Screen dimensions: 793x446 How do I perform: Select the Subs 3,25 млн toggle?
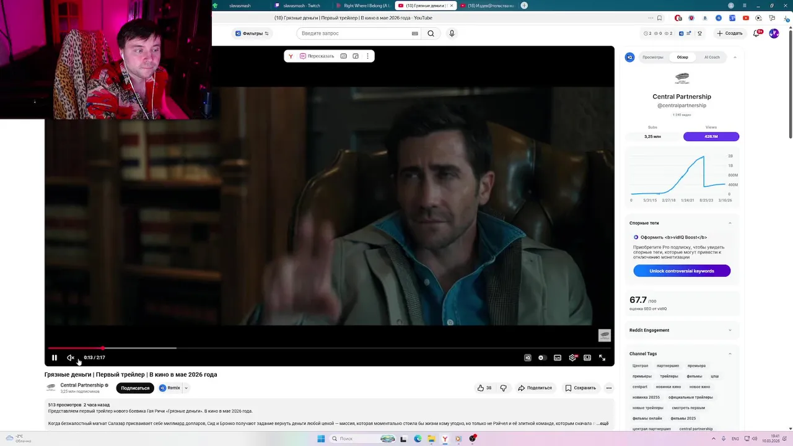click(652, 136)
